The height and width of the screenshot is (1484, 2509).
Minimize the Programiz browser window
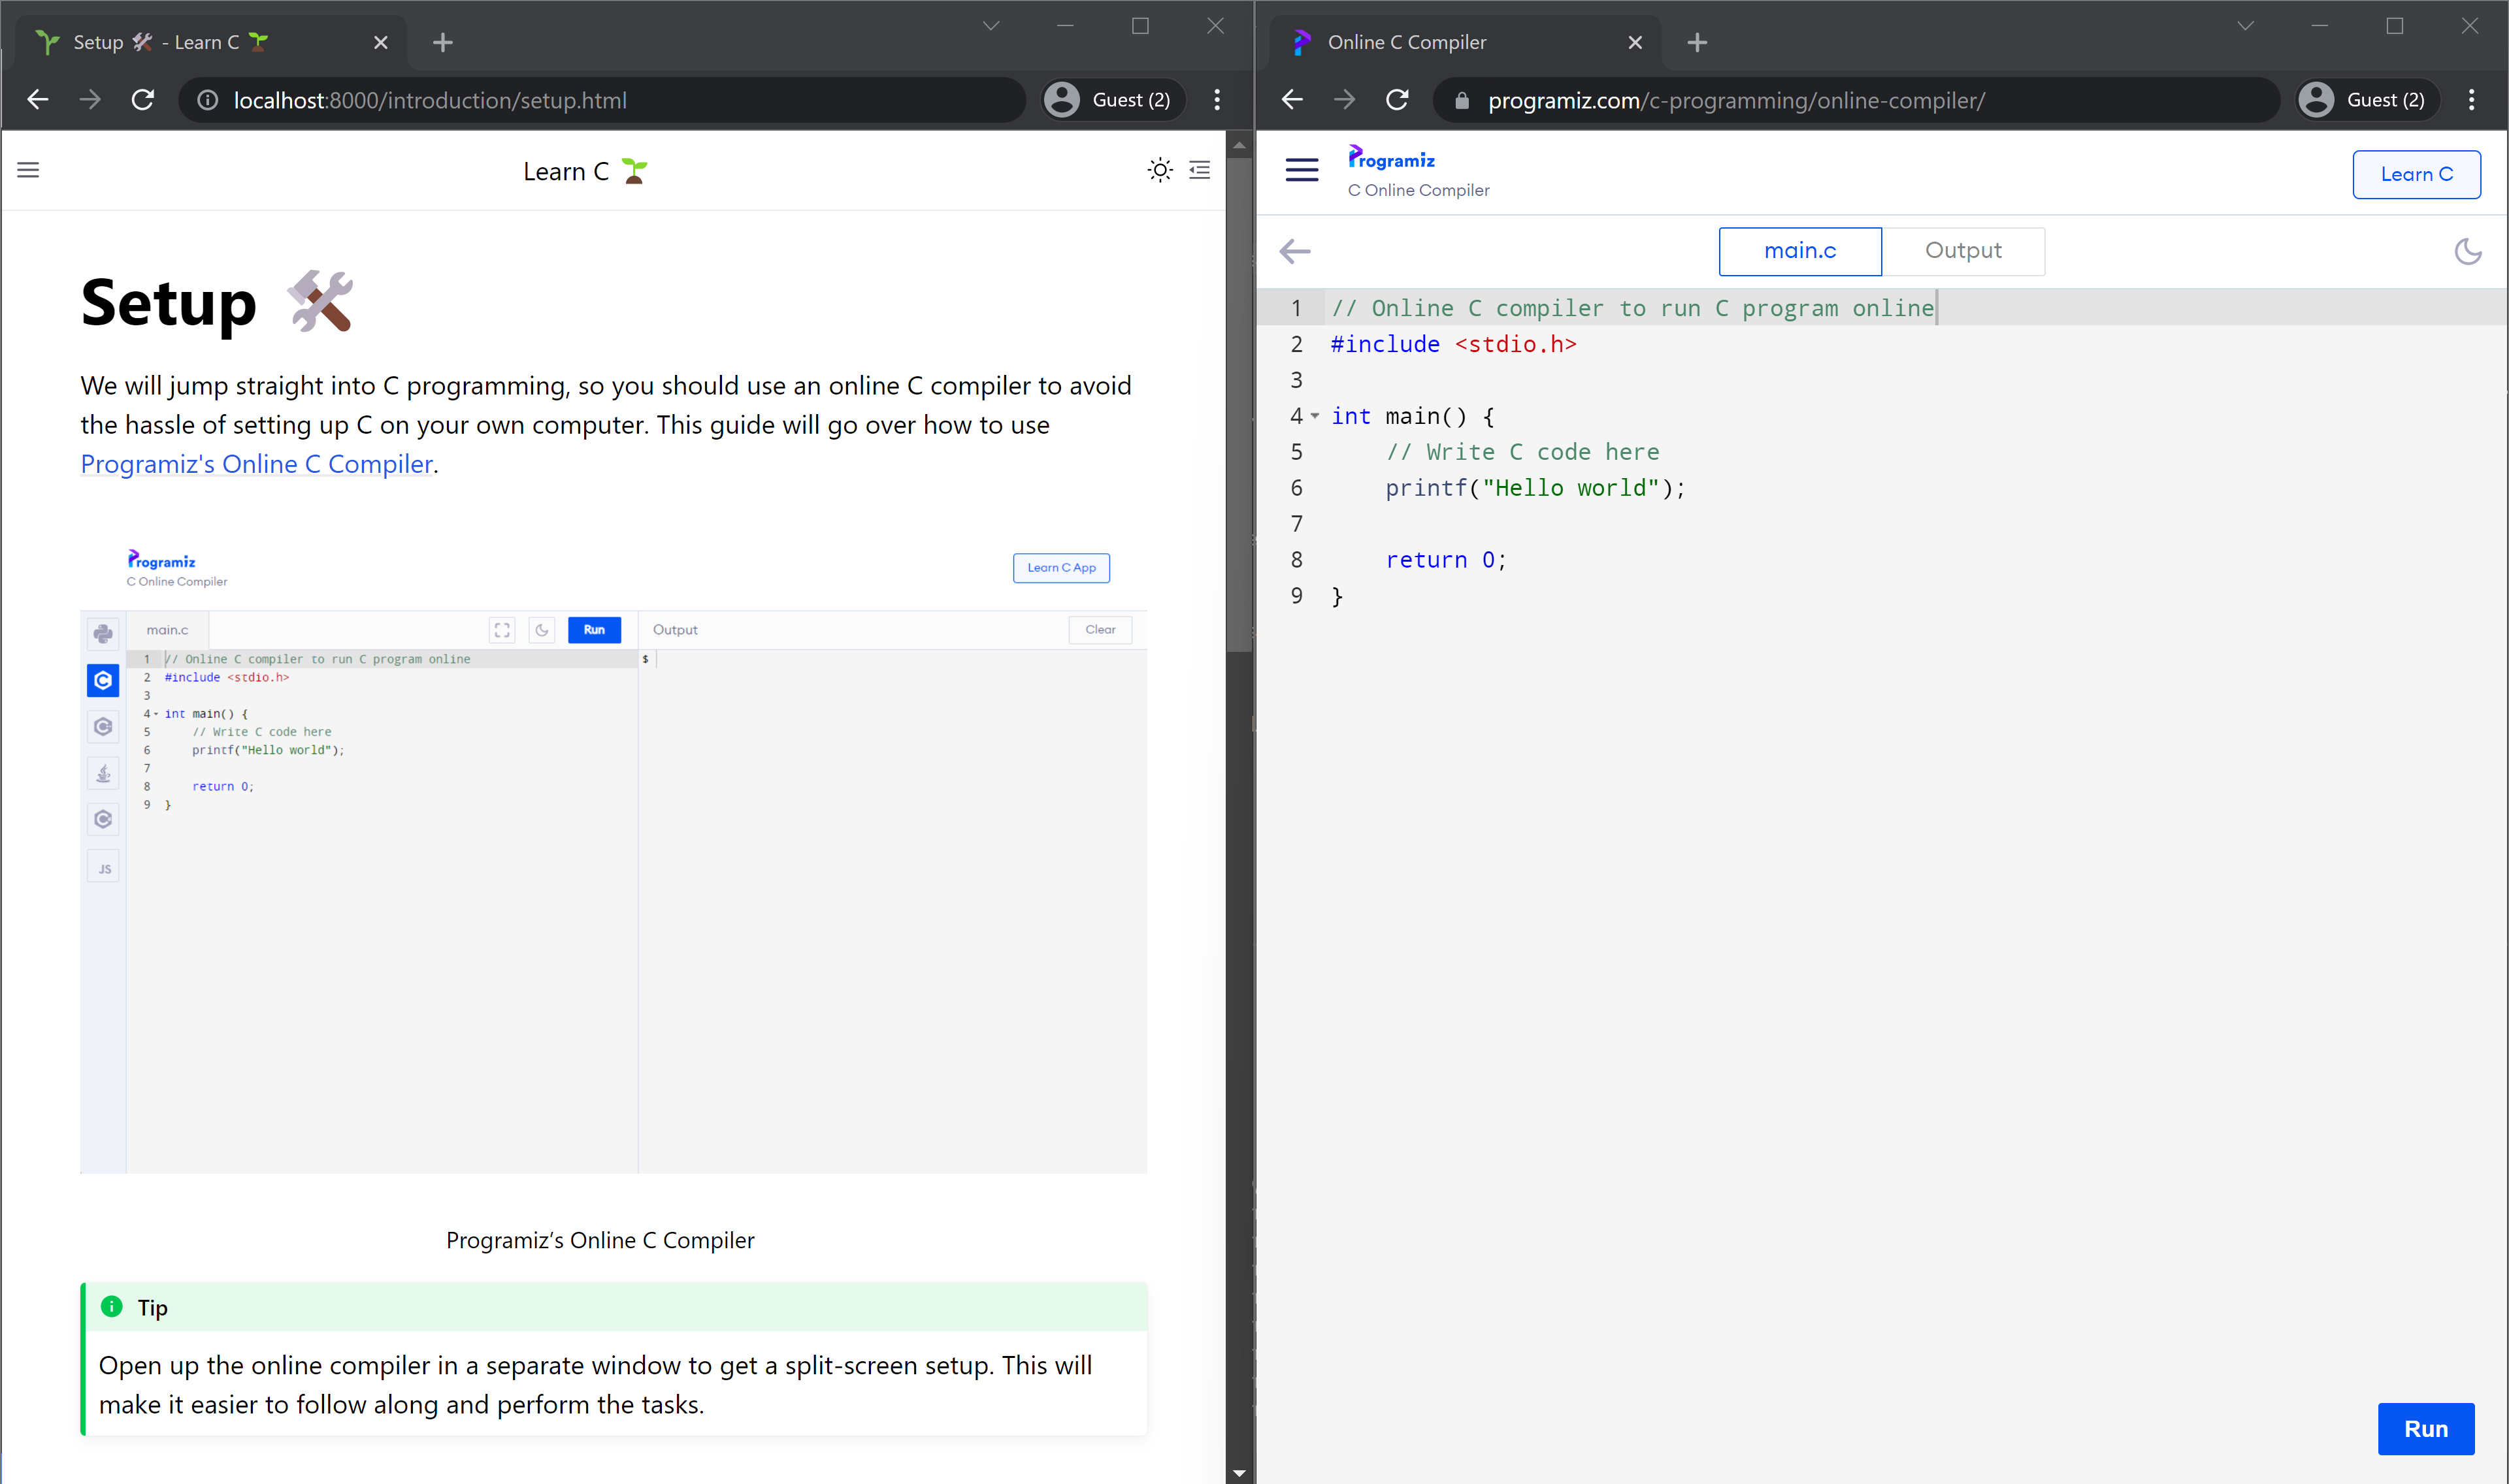(2319, 26)
